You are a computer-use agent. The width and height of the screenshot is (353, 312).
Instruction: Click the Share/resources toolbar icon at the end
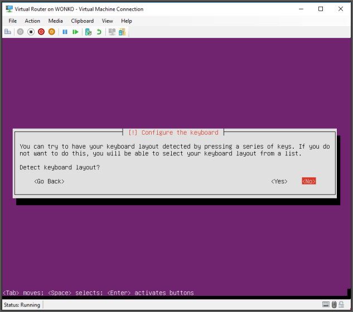(x=122, y=32)
